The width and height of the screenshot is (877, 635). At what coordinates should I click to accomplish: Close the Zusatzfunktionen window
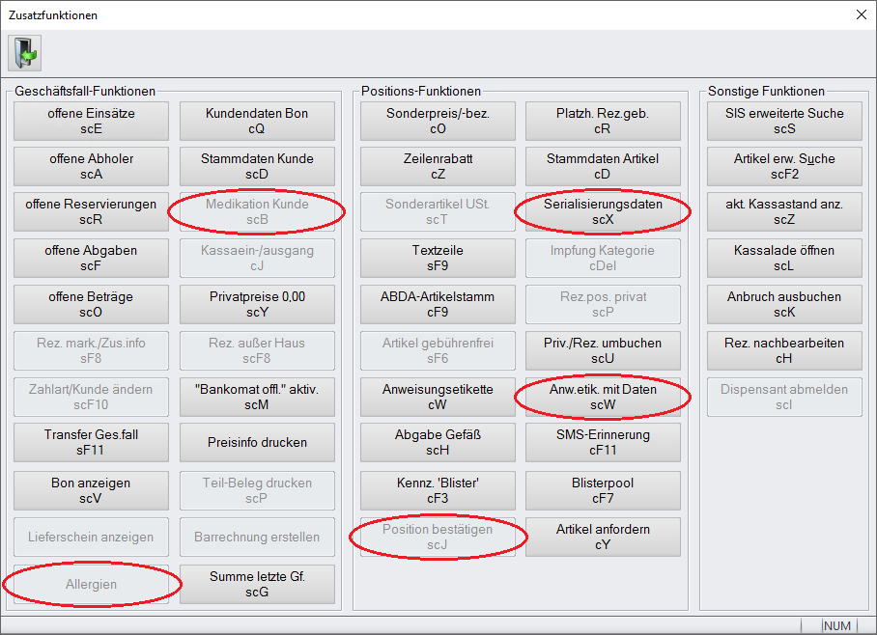[x=861, y=14]
